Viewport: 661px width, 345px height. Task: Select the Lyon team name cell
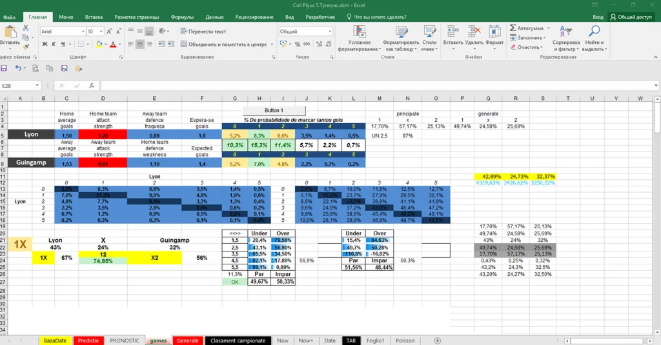click(31, 134)
